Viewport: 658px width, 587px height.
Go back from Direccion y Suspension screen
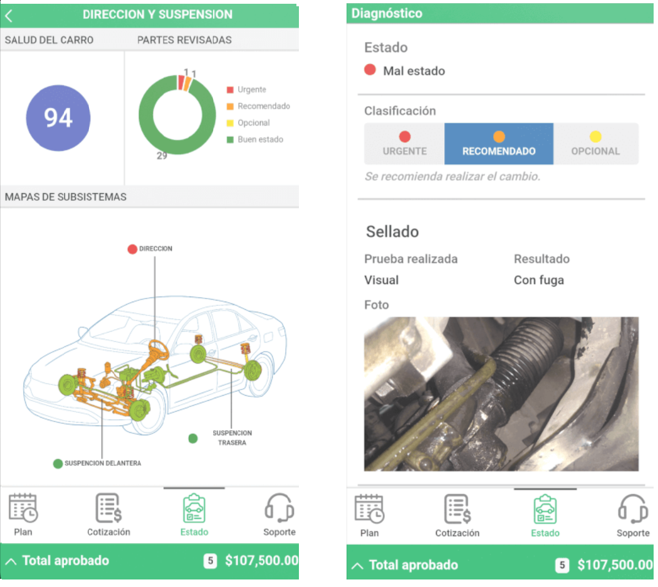pyautogui.click(x=9, y=16)
